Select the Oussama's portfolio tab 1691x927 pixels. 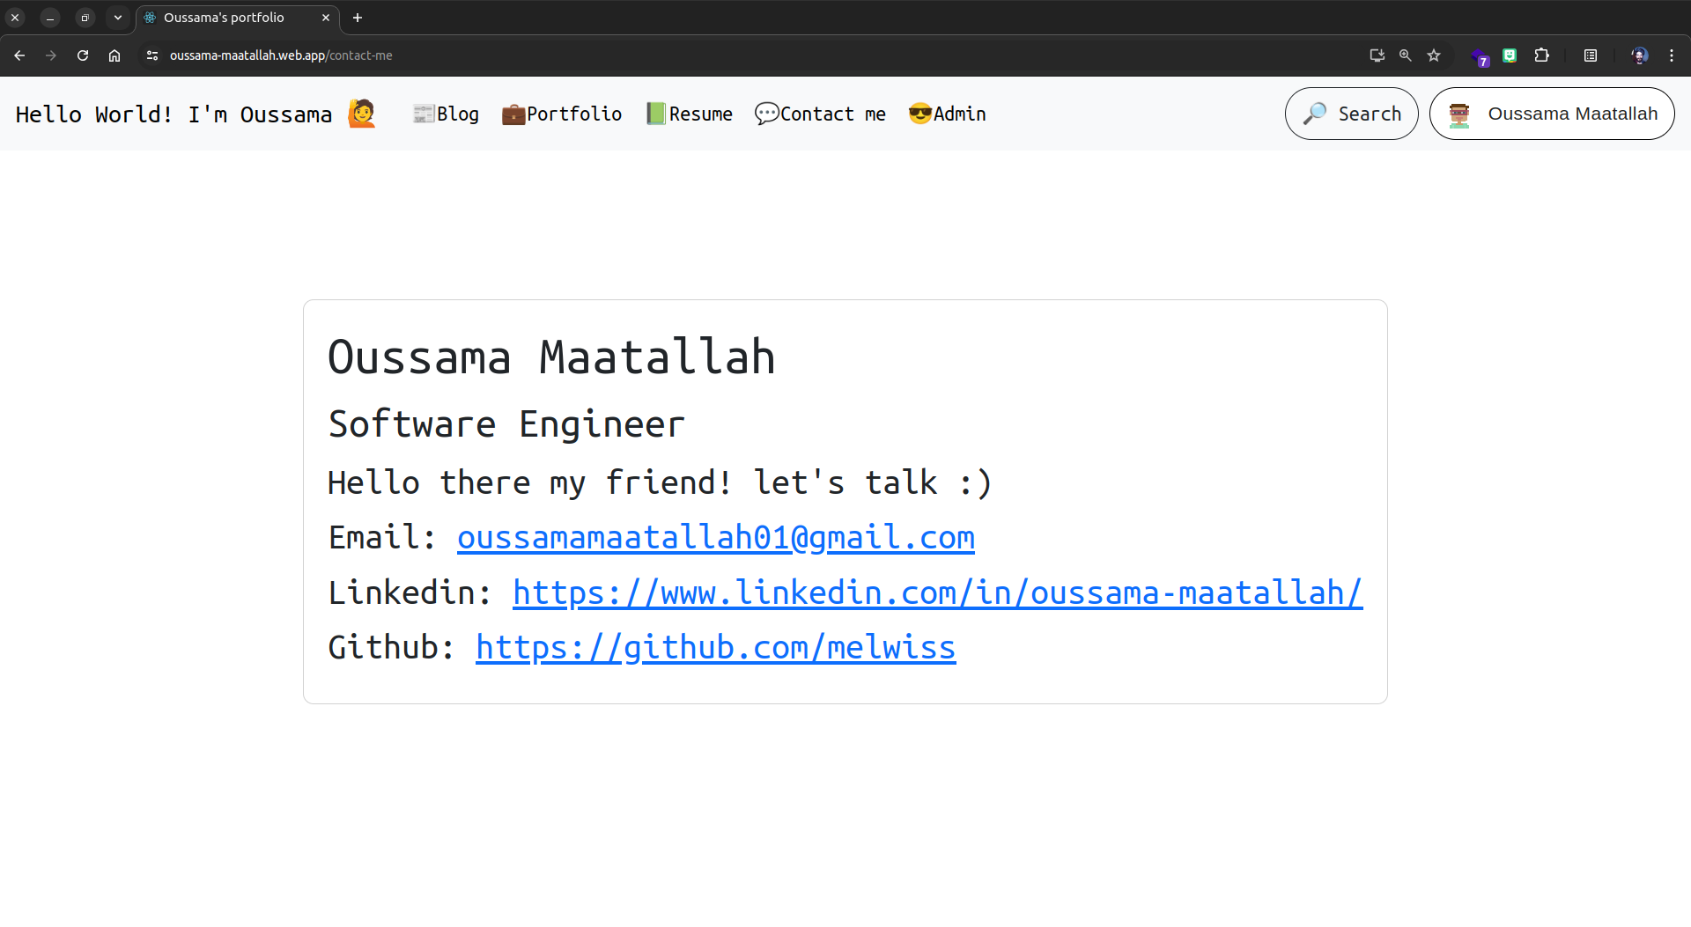(x=238, y=18)
